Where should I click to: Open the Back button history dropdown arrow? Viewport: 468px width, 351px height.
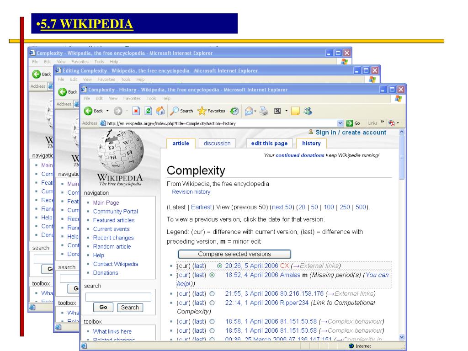click(107, 111)
